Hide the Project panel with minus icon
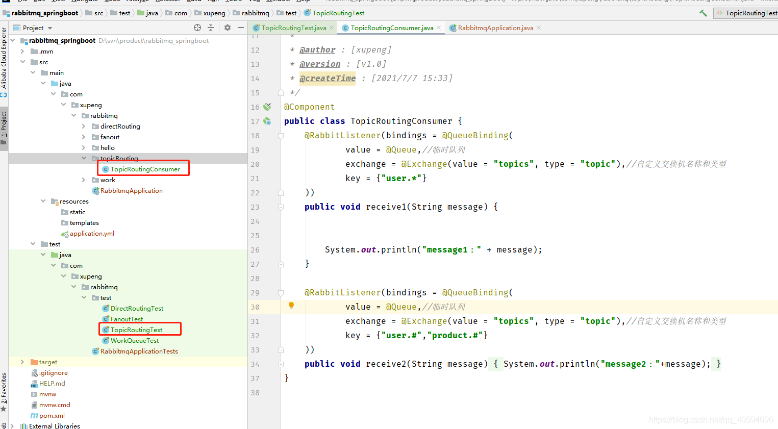778x429 pixels. 241,28
